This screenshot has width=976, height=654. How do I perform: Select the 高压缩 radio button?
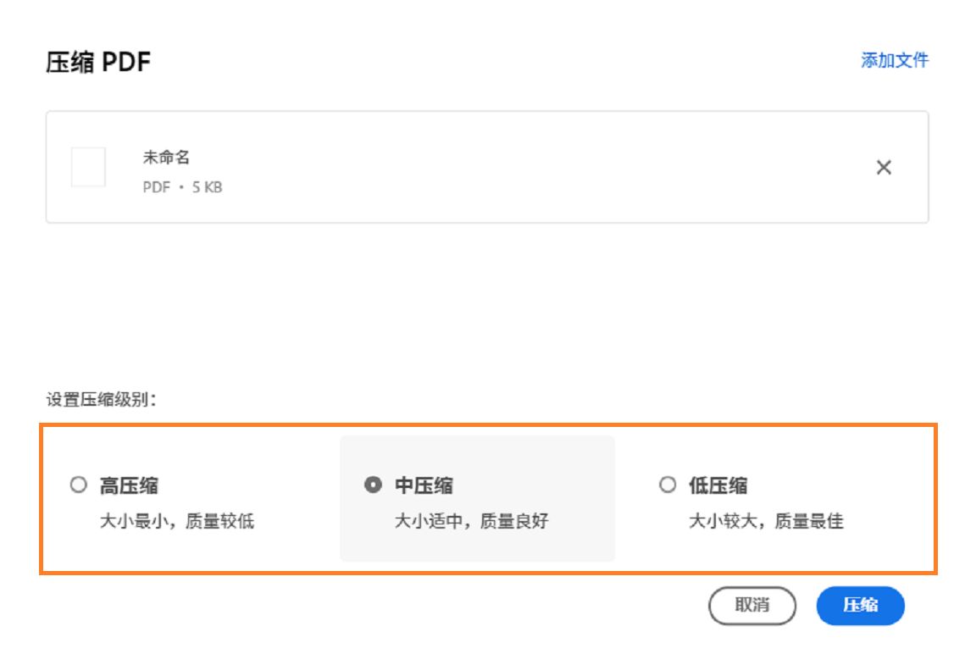[x=78, y=485]
